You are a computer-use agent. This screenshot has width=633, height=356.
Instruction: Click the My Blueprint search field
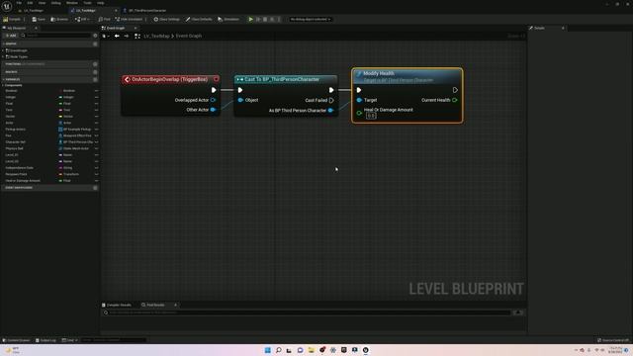pos(56,36)
